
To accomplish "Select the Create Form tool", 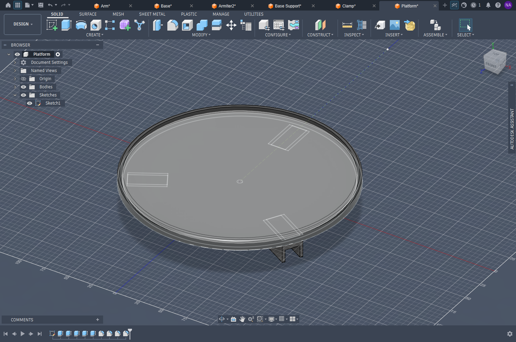I will coord(125,25).
